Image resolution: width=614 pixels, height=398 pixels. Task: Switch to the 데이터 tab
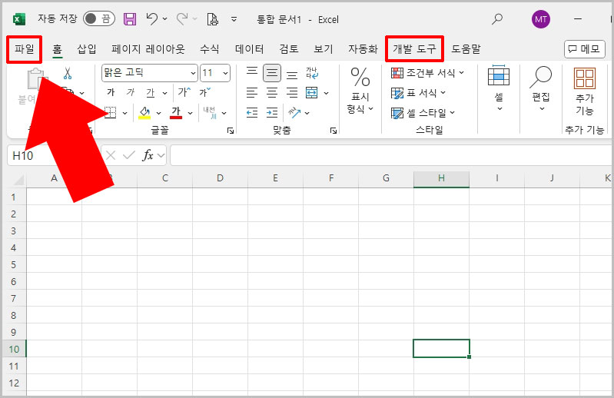click(249, 49)
